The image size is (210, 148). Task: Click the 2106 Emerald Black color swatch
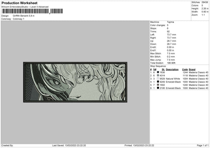(158, 88)
